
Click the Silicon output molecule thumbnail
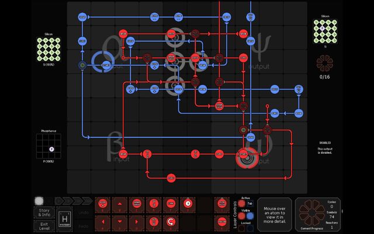(325, 32)
